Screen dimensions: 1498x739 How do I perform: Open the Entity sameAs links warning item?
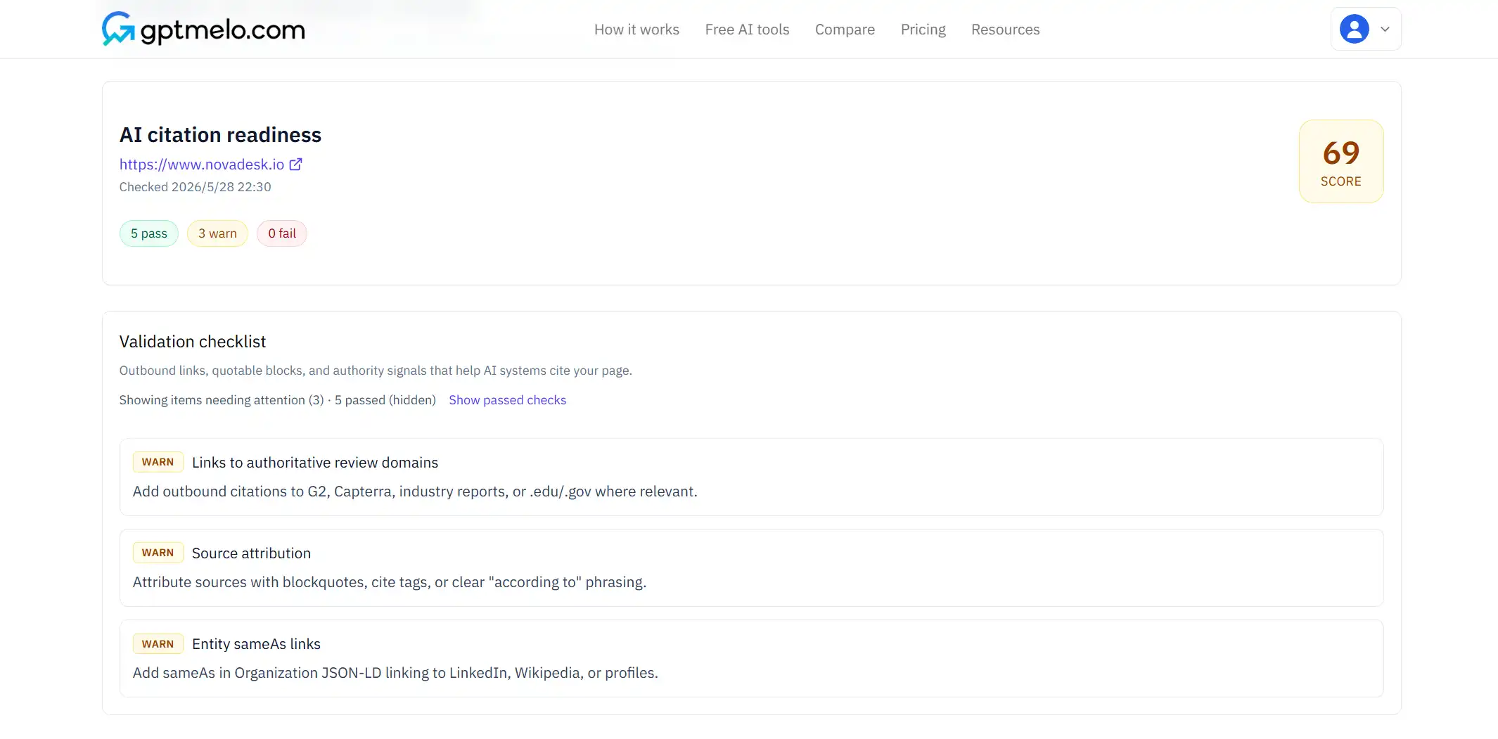[751, 658]
